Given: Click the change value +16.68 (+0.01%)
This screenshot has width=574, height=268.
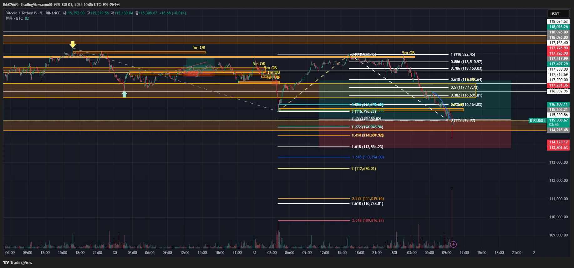Looking at the screenshot, I should click(173, 13).
